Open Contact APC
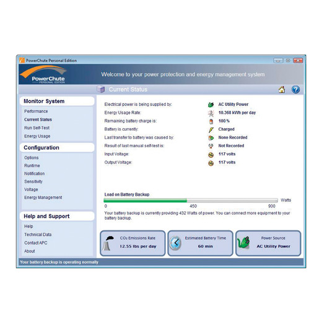Screen dimensions: 322x322 [36, 243]
